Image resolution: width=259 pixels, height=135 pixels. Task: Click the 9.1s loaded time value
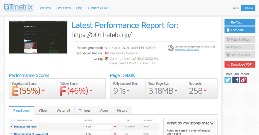[x=119, y=91]
